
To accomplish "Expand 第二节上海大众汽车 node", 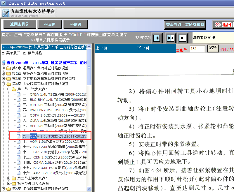I will click(x=8, y=178).
